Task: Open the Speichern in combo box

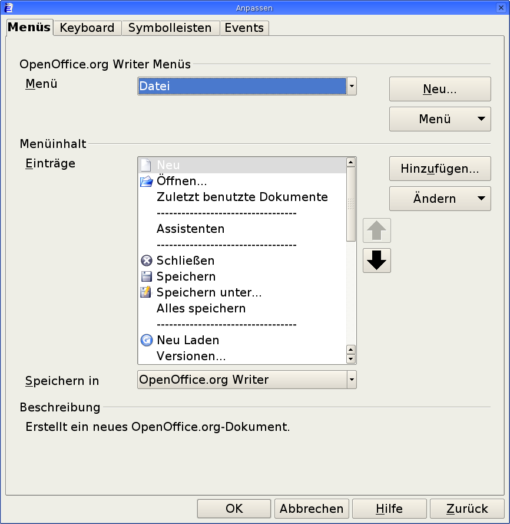Action: pyautogui.click(x=247, y=380)
